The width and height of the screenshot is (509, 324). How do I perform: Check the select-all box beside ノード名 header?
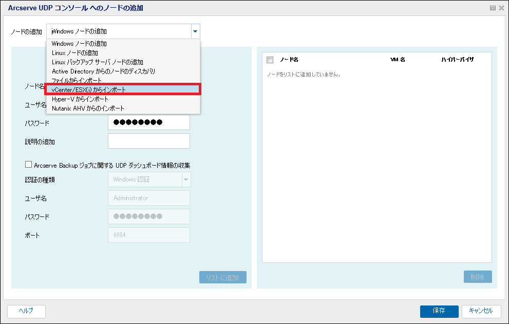pos(270,60)
